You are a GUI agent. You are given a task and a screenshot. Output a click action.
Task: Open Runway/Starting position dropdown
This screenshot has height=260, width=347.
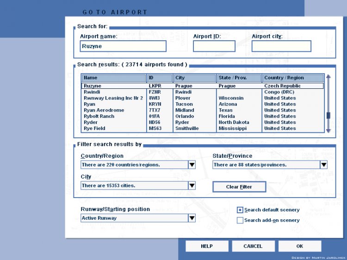pyautogui.click(x=192, y=218)
